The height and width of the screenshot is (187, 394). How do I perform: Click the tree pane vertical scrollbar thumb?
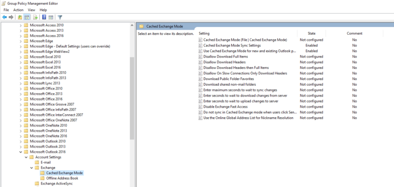pos(132,98)
